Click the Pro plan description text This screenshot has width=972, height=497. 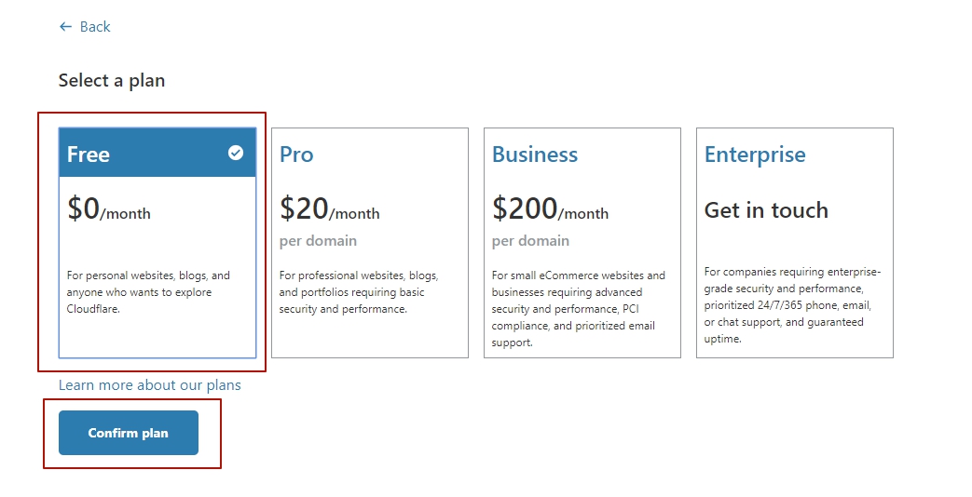[x=359, y=292]
